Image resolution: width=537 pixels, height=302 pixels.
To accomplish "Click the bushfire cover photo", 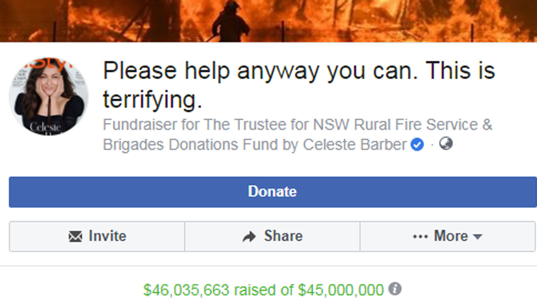I will (268, 21).
